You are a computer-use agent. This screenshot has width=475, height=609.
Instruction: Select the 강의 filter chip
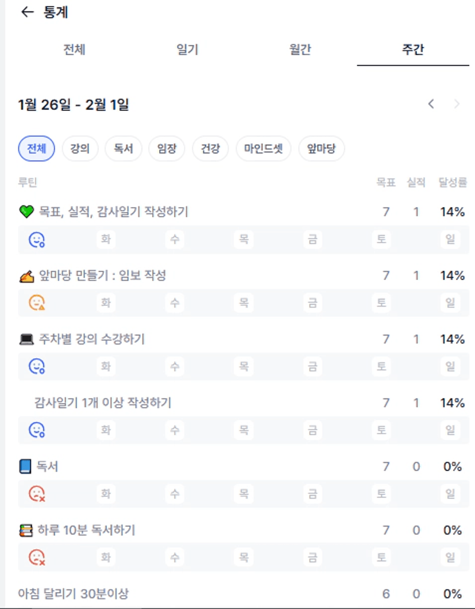[80, 149]
